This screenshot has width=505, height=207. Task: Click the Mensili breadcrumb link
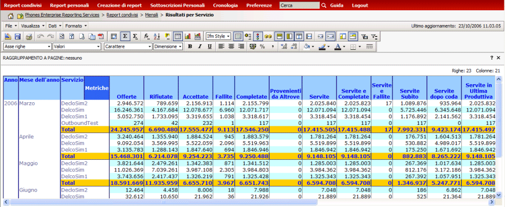(x=152, y=15)
